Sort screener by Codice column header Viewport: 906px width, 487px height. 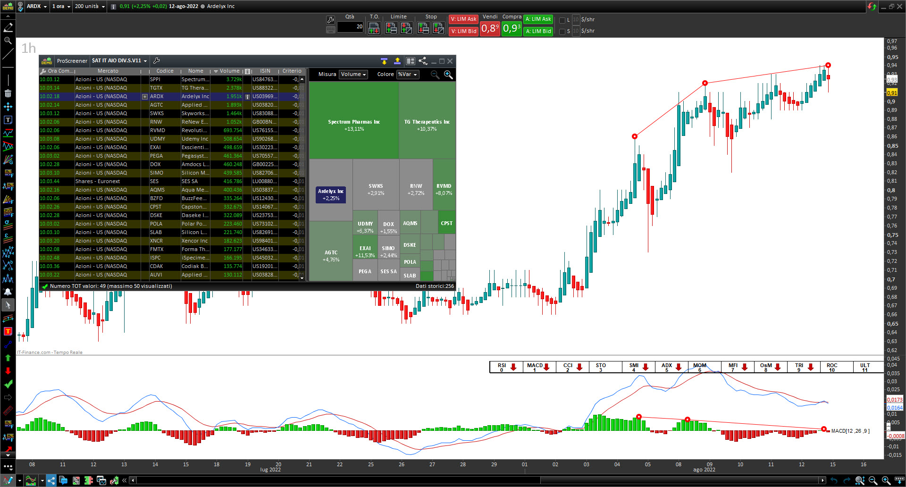click(x=165, y=71)
